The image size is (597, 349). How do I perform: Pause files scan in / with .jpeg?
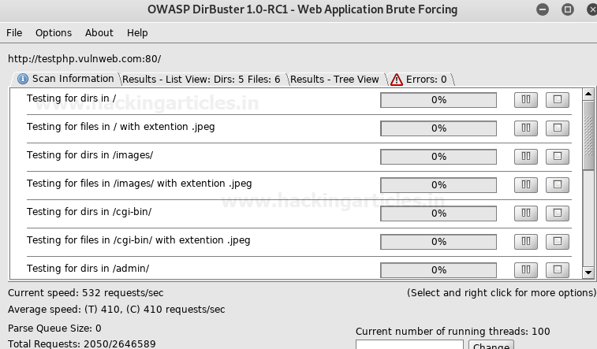(526, 128)
